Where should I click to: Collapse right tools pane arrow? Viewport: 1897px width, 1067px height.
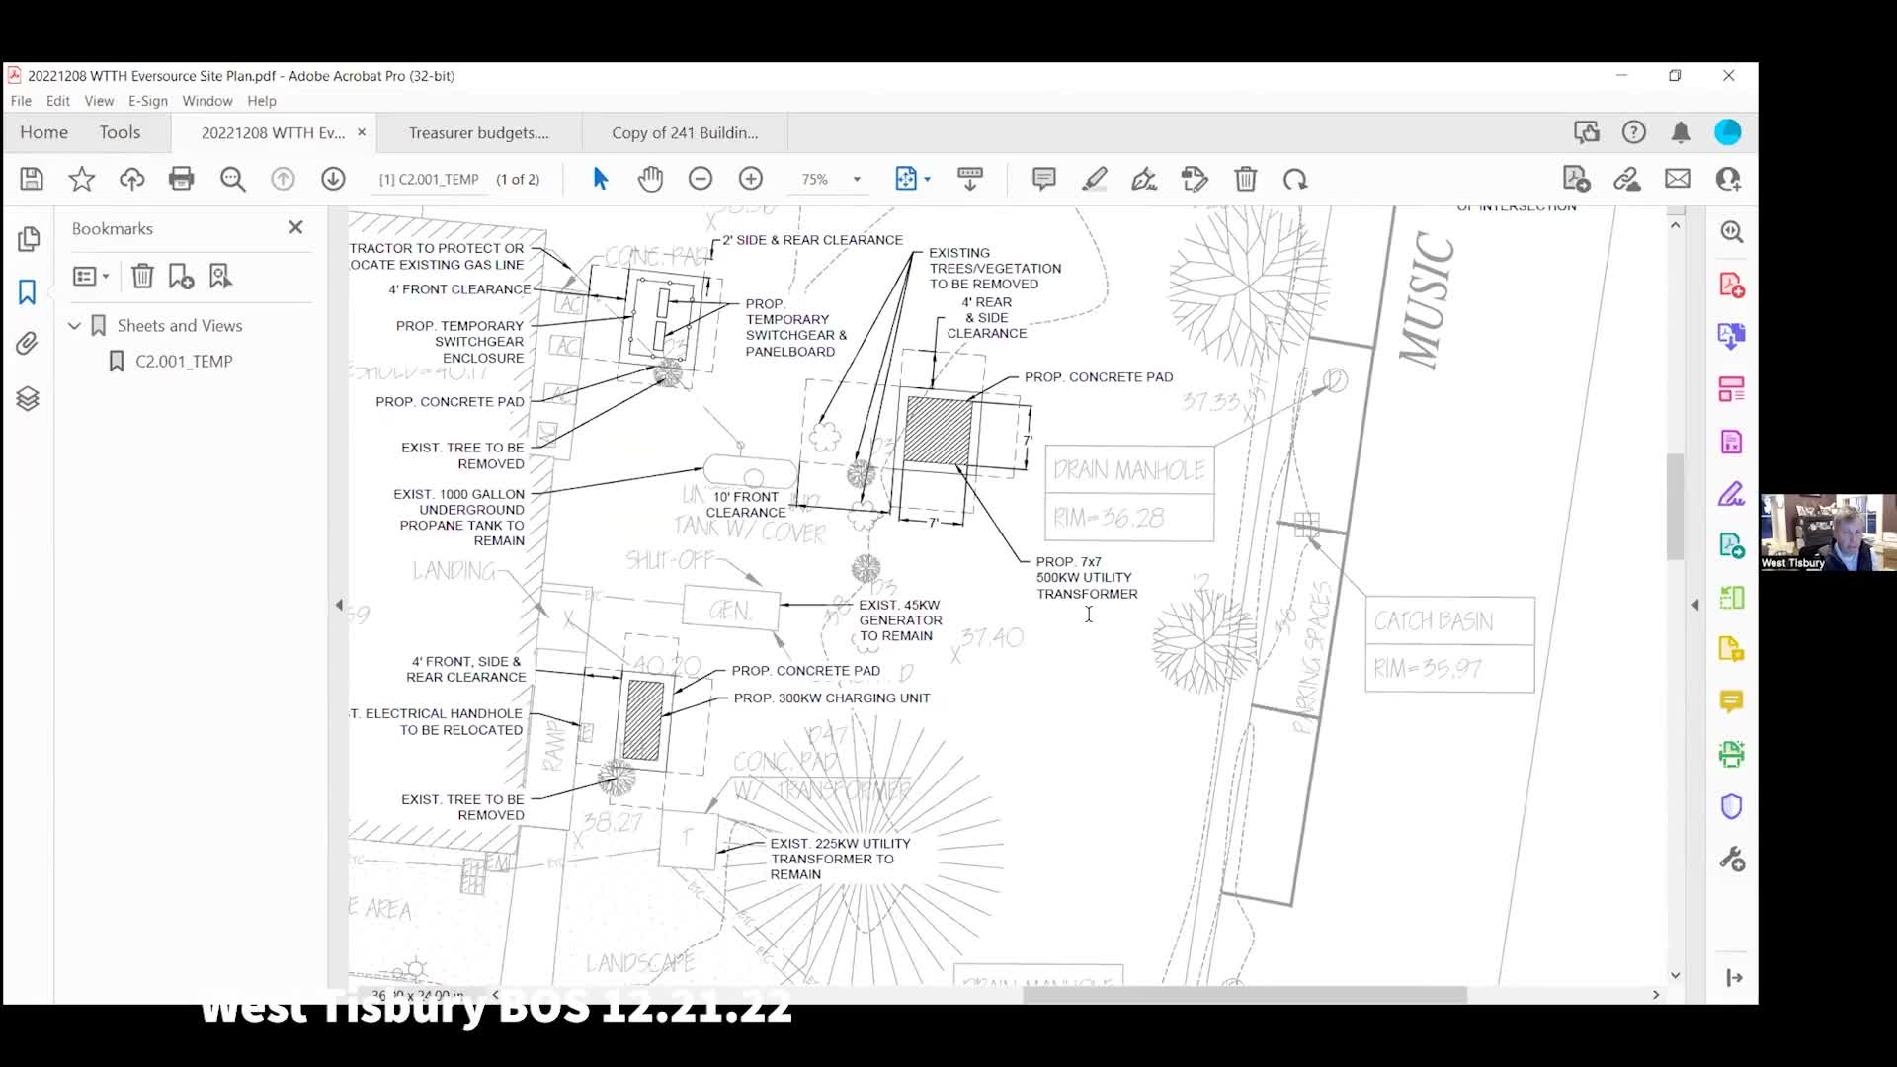coord(1695,605)
